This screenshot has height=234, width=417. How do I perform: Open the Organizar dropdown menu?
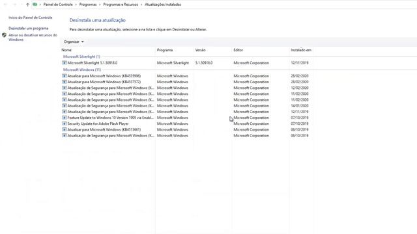(x=74, y=42)
